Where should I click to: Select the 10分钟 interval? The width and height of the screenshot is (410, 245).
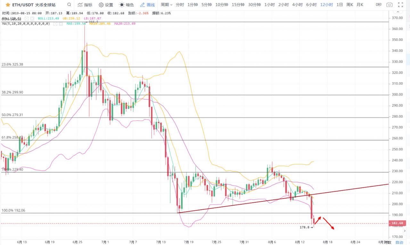click(222, 5)
